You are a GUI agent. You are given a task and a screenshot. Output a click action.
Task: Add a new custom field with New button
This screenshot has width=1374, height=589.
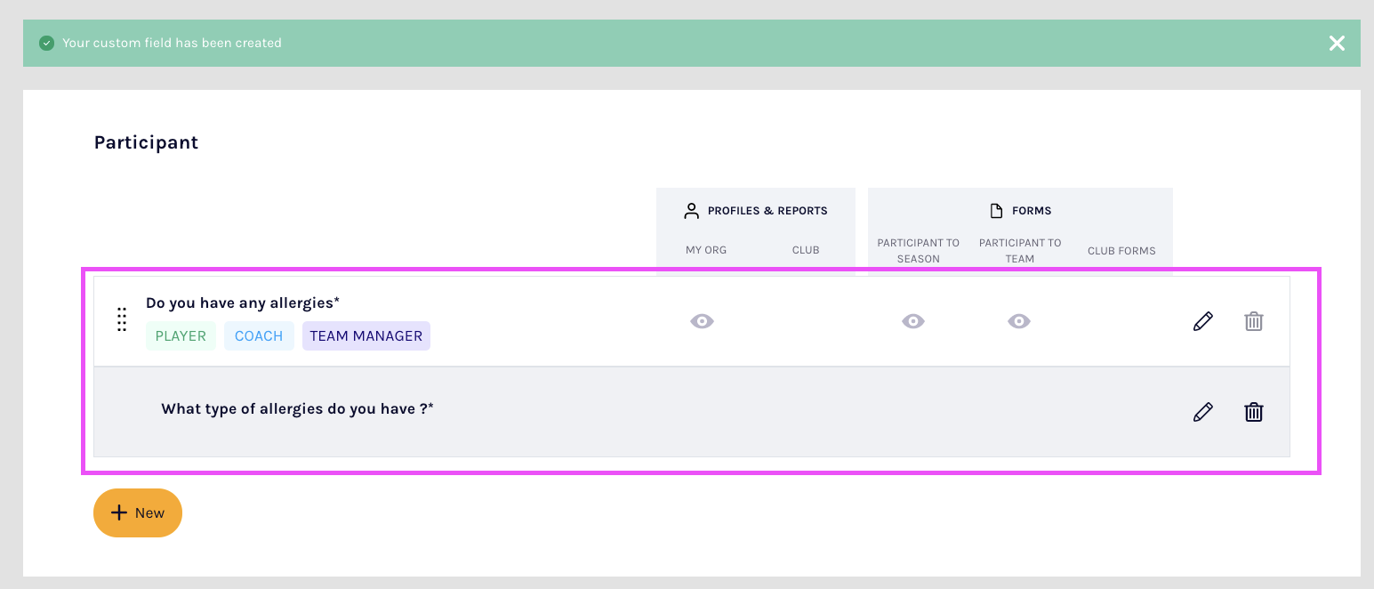click(x=138, y=513)
